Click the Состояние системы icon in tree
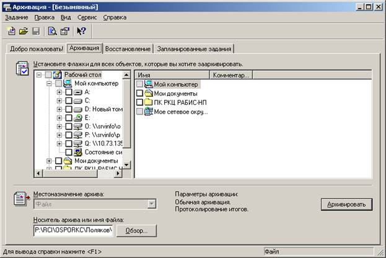The height and width of the screenshot is (258, 386). [78, 153]
